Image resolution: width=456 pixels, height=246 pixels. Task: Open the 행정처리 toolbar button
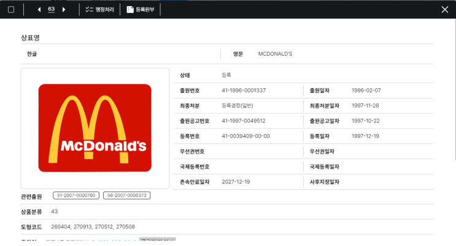tap(99, 10)
